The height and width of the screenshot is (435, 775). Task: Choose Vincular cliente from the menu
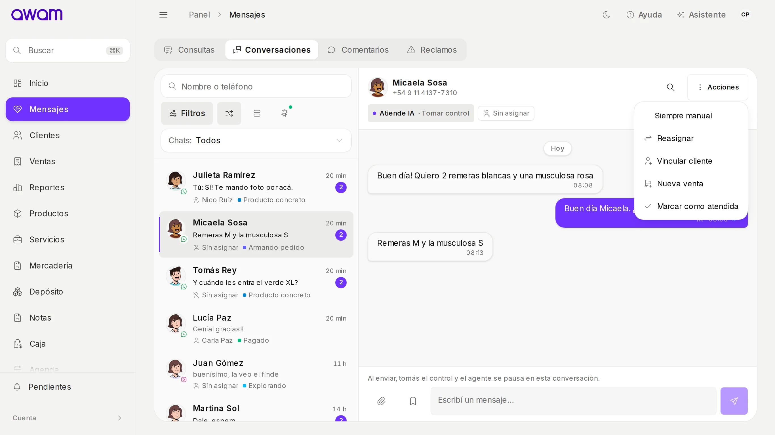pyautogui.click(x=691, y=161)
